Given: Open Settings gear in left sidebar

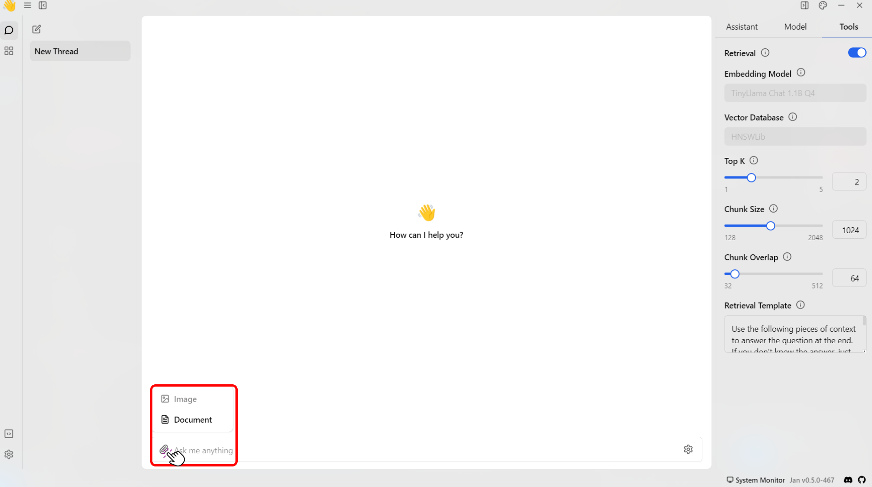Looking at the screenshot, I should click(x=9, y=455).
